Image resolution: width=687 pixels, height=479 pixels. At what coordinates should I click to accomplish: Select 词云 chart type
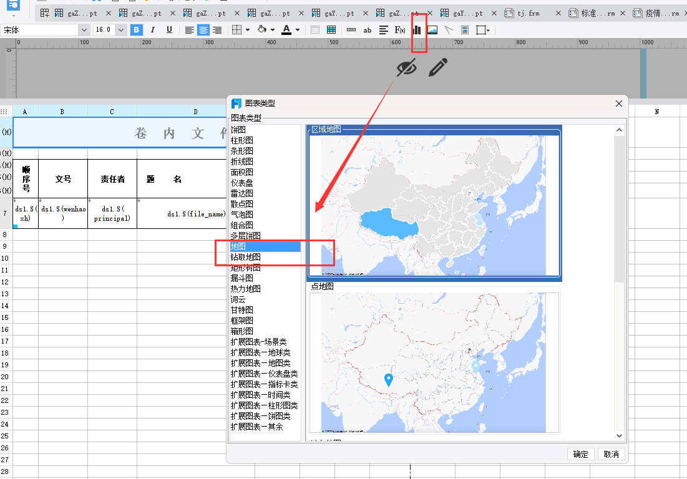pos(238,299)
